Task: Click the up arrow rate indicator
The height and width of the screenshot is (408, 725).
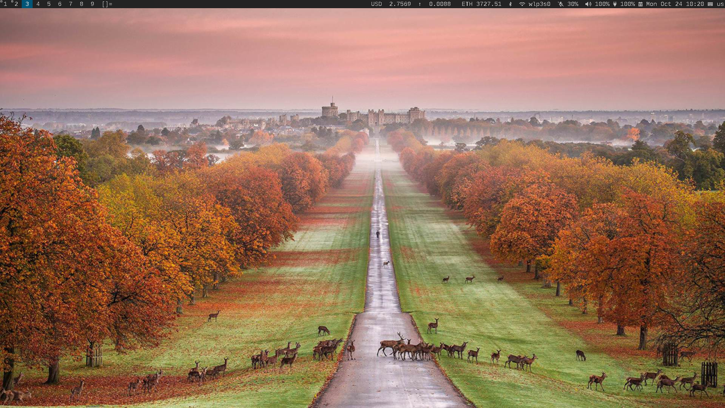Action: [x=420, y=4]
